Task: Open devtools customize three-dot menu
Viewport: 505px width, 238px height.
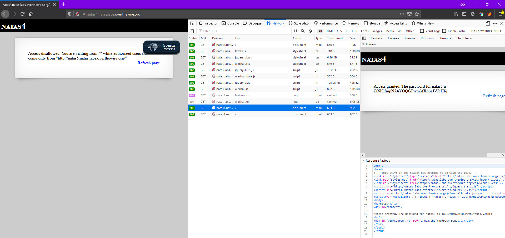Action: 495,23
